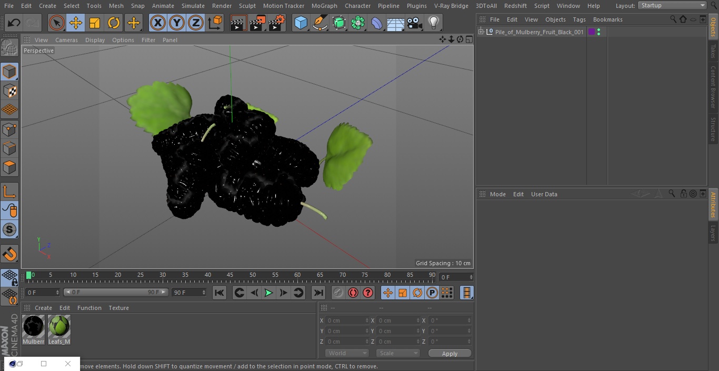
Task: Open the material manager Create menu
Action: pos(43,308)
